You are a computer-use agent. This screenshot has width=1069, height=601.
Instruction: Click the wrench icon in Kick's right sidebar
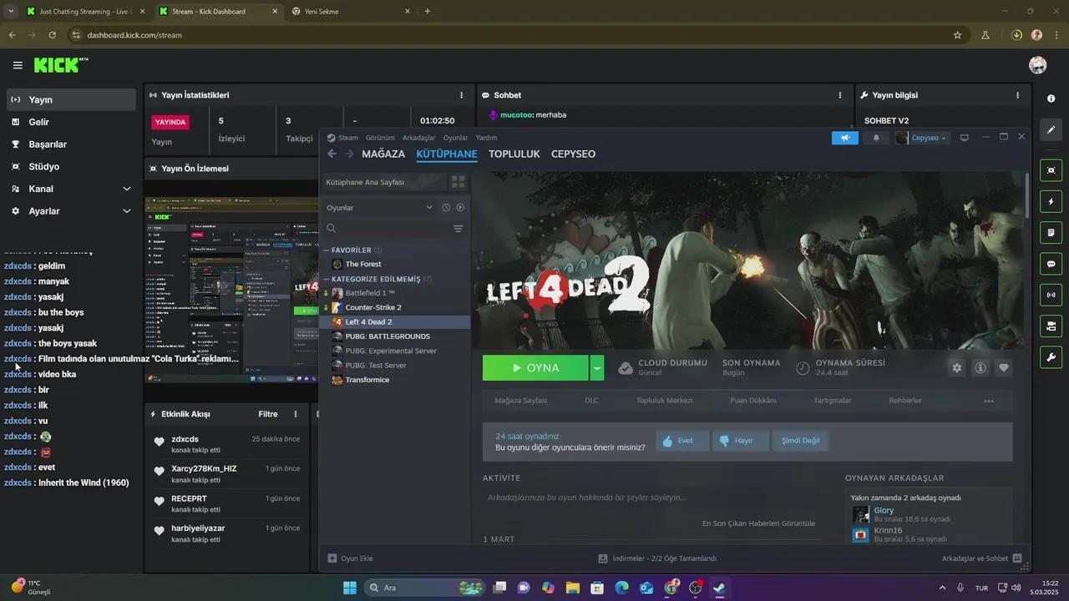coord(1051,356)
